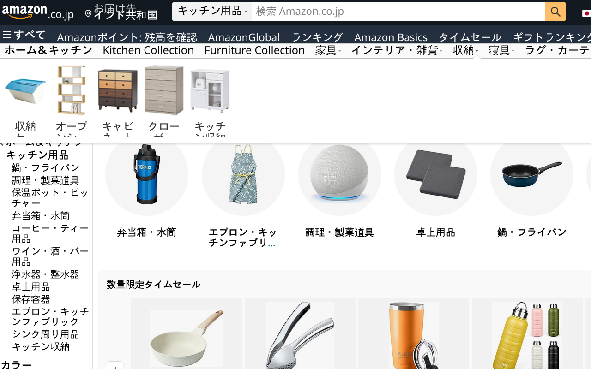Select エプロン・キッチンファブリック in the sidebar
The height and width of the screenshot is (369, 591).
tap(50, 316)
